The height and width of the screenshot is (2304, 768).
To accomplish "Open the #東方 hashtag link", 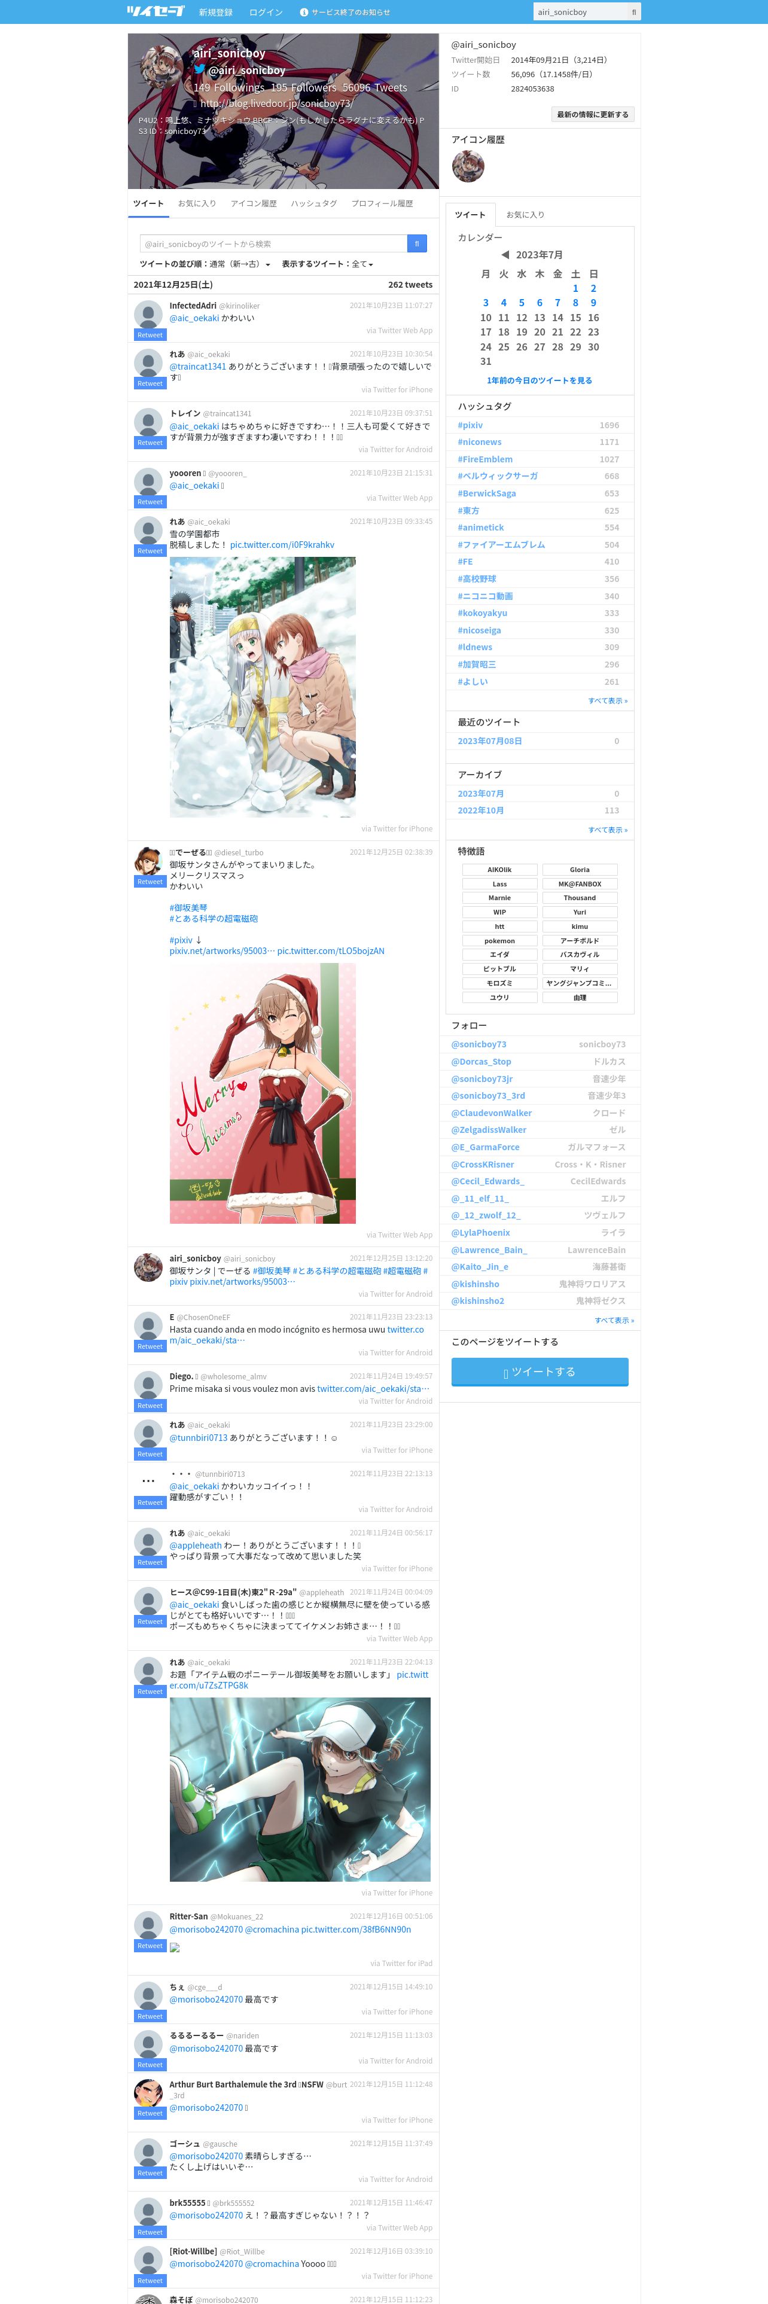I will pos(468,511).
